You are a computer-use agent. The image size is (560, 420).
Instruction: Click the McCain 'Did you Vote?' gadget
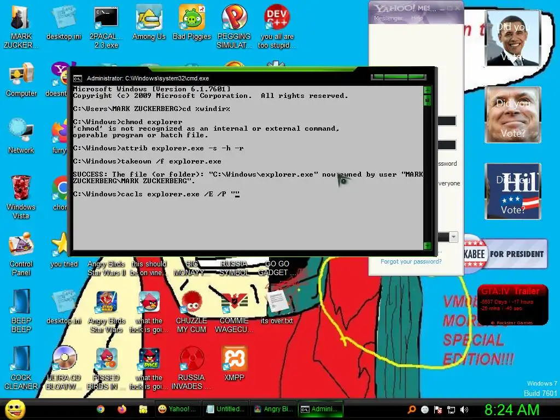click(513, 115)
